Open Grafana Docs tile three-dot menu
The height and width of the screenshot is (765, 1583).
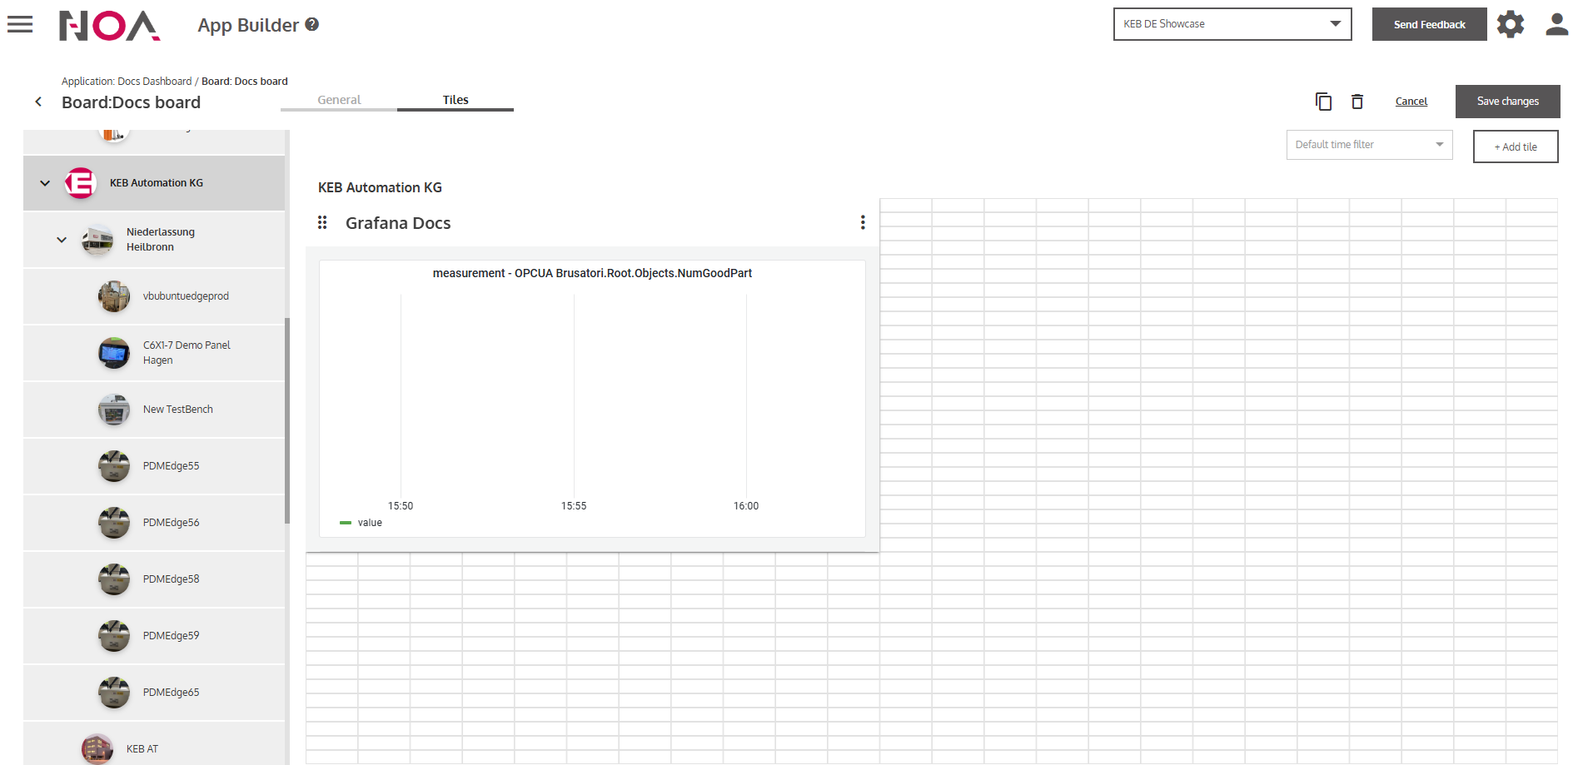(863, 222)
